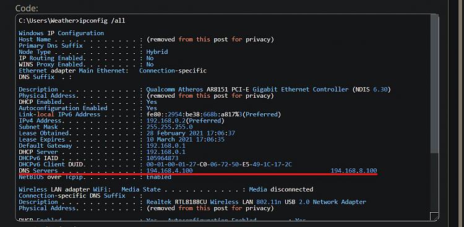464x227 pixels.
Task: Click the resize grip at code box corner
Action: point(434,216)
